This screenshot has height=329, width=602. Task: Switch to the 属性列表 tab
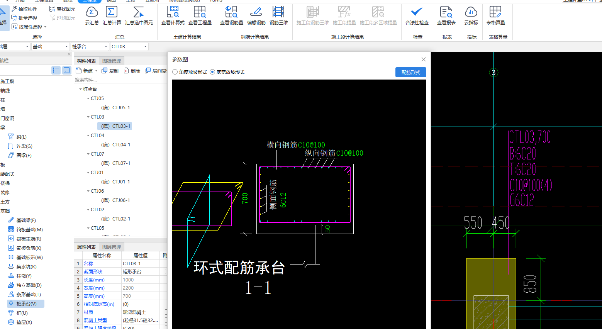(86, 247)
